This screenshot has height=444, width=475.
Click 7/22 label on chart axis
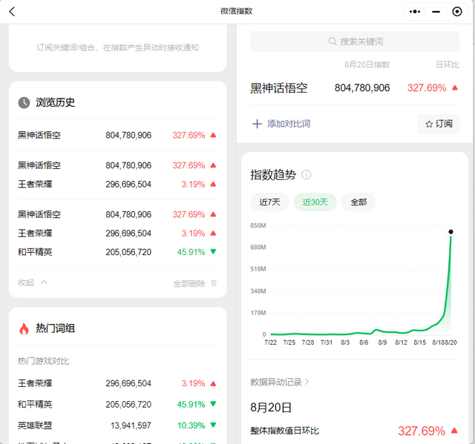pyautogui.click(x=270, y=342)
